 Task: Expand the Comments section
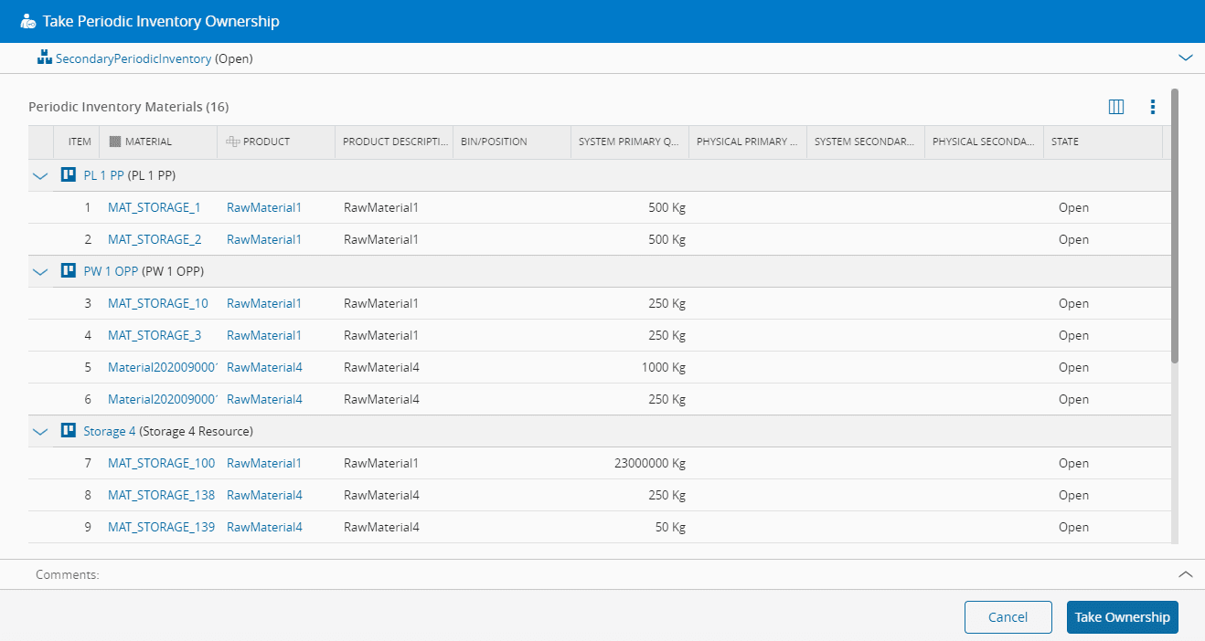coord(1186,574)
